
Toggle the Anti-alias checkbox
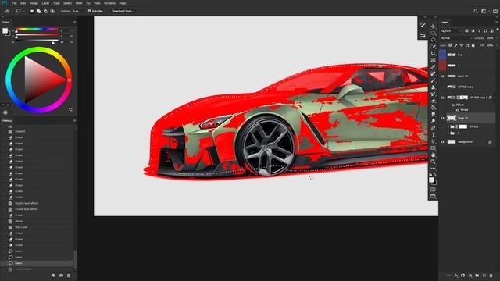point(90,11)
